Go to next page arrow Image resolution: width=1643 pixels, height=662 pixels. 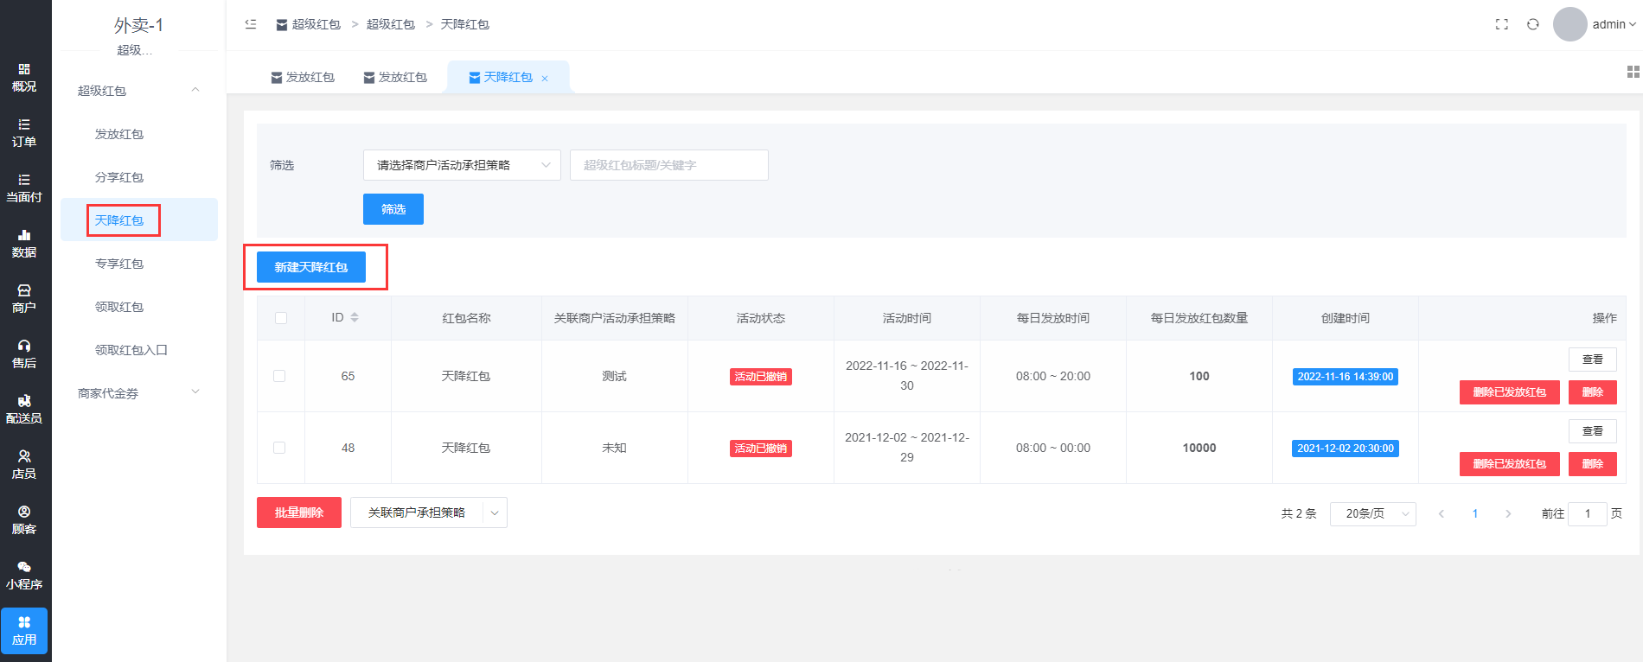pos(1508,513)
